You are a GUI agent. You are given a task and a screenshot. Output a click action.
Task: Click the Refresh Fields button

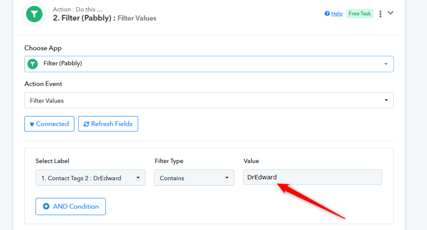pos(108,124)
